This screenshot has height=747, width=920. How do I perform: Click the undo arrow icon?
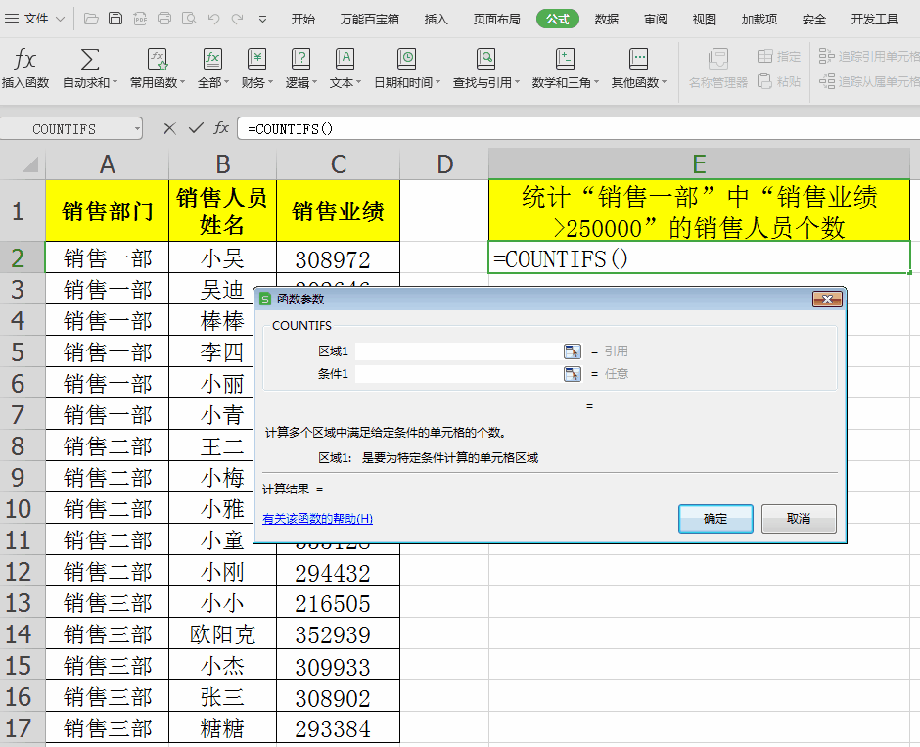tap(213, 19)
